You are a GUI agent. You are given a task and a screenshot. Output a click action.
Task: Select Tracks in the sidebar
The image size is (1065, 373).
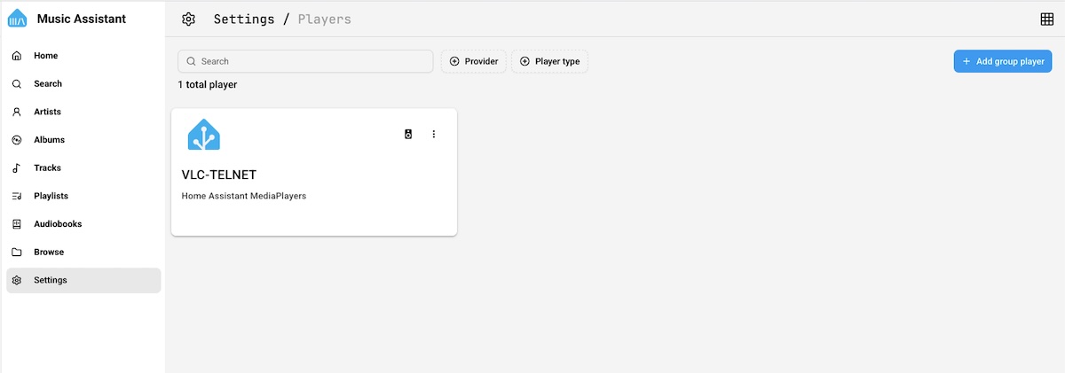tap(47, 168)
